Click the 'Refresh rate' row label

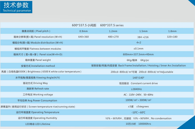42,89
